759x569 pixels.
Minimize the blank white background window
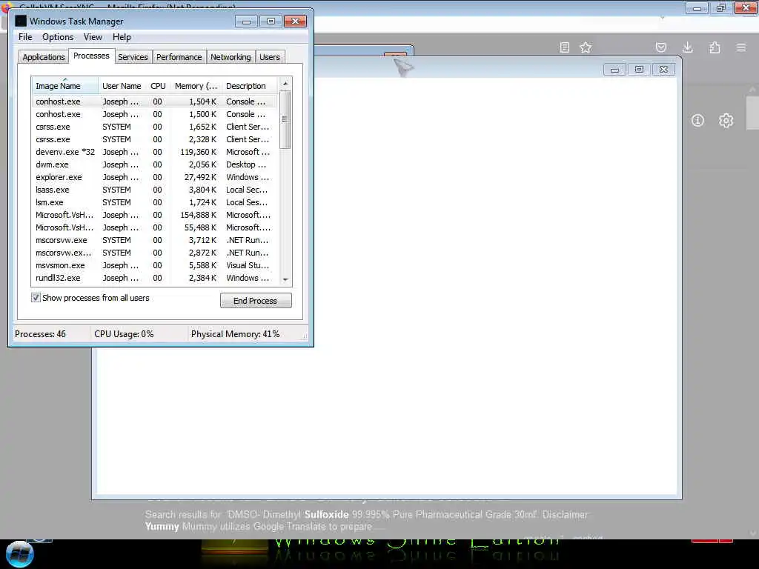(x=614, y=70)
